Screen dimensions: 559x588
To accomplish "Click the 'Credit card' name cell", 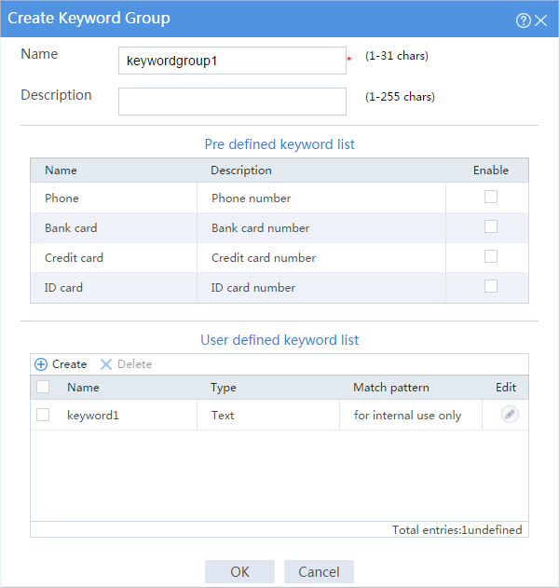I will (x=114, y=257).
